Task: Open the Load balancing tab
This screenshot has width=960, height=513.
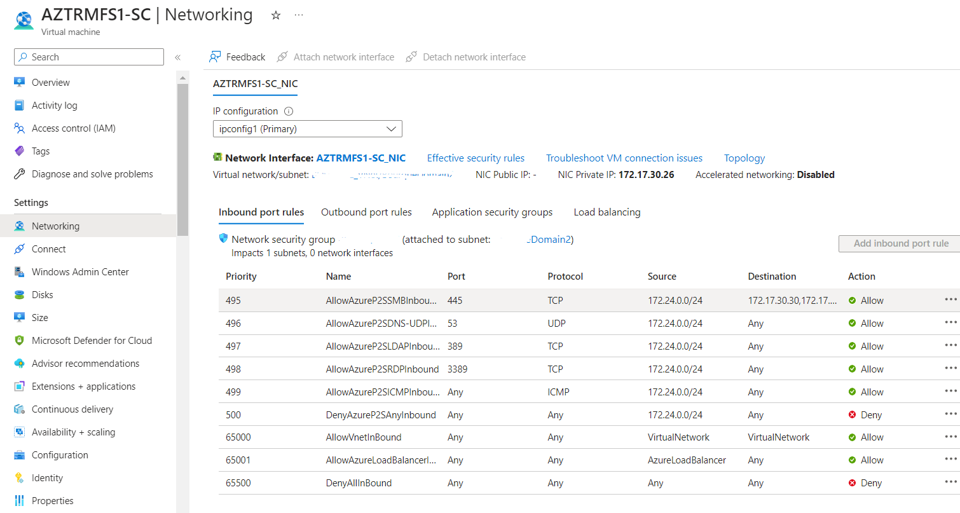Action: (607, 212)
